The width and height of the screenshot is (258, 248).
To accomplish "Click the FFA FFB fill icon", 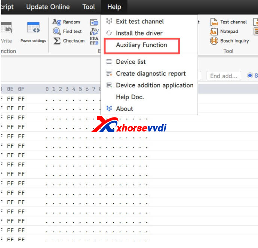I will click(x=94, y=41).
